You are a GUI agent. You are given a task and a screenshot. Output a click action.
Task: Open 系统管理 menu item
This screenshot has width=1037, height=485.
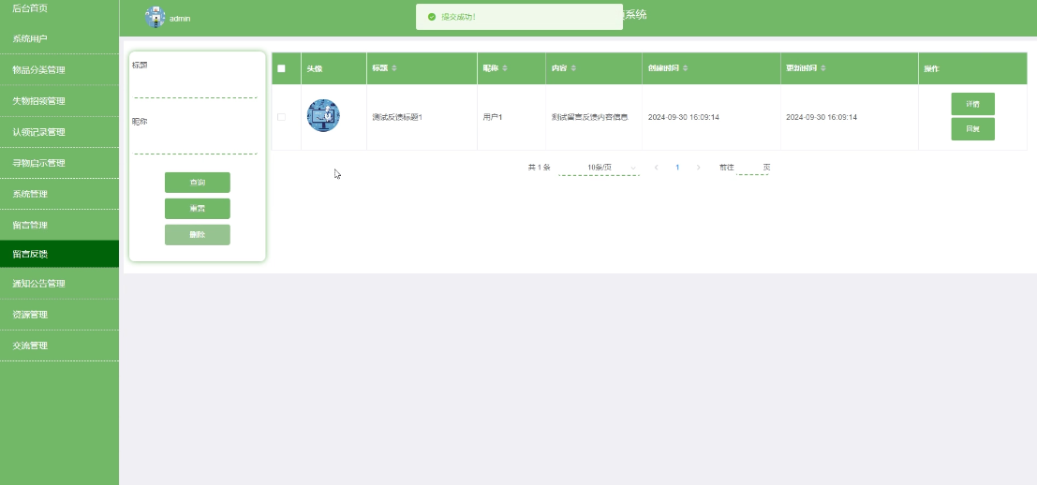point(60,194)
